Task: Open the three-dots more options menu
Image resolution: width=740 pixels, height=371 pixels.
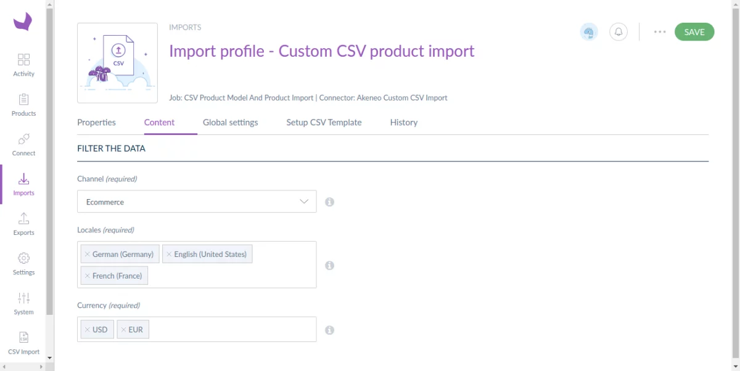Action: pos(660,31)
